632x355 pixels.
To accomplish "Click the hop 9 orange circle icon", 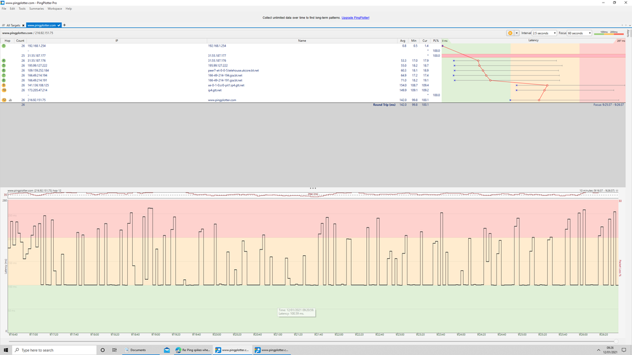I will pos(4,85).
